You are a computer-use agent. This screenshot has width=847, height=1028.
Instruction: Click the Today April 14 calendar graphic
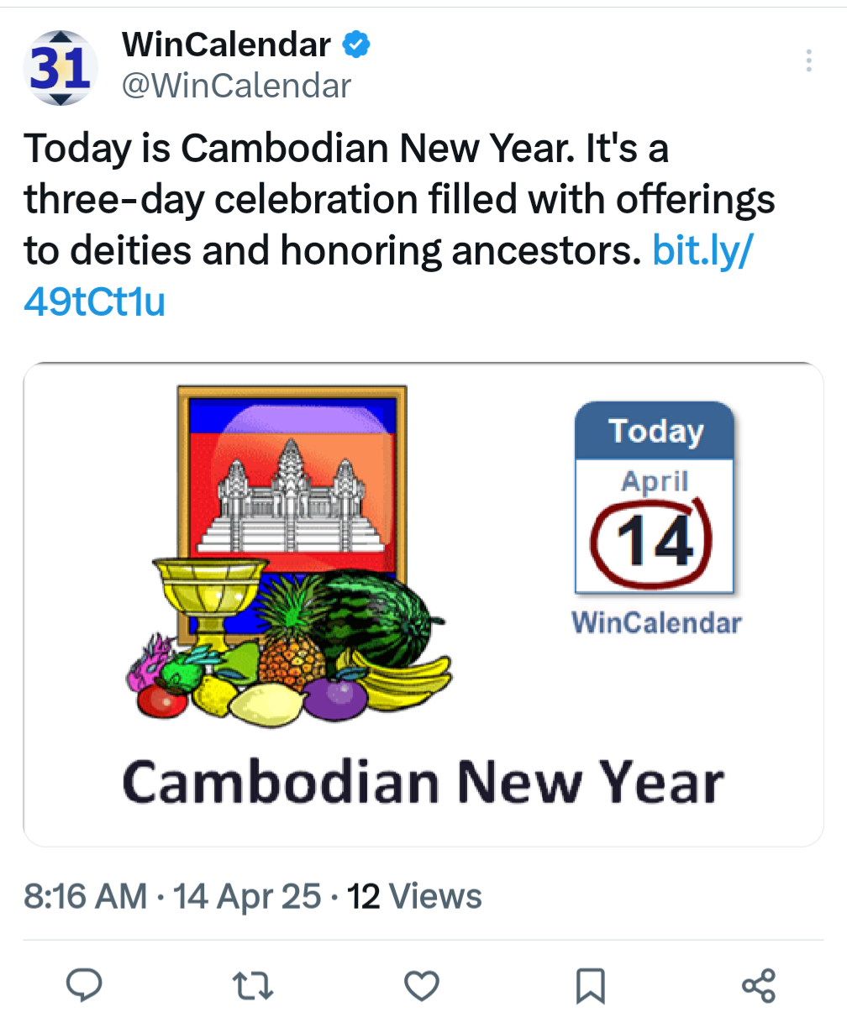click(654, 498)
